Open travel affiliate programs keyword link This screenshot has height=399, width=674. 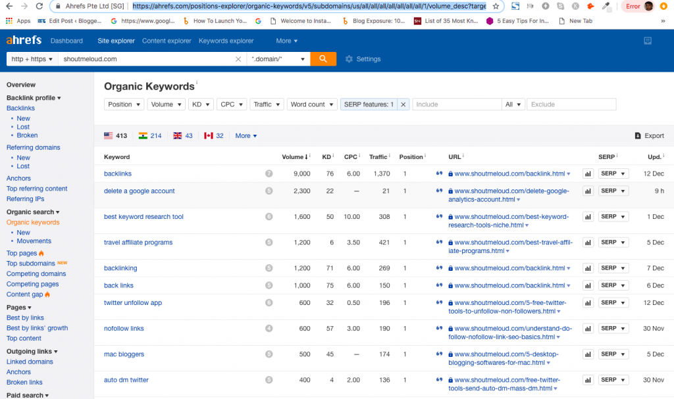(x=138, y=243)
